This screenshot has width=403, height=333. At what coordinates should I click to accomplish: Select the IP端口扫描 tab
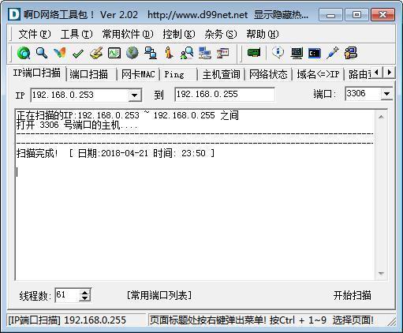(x=37, y=73)
